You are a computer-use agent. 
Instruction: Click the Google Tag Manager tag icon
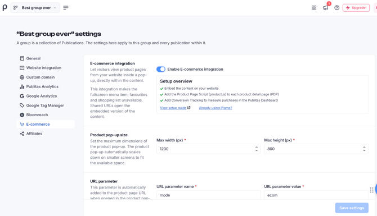[x=22, y=105]
